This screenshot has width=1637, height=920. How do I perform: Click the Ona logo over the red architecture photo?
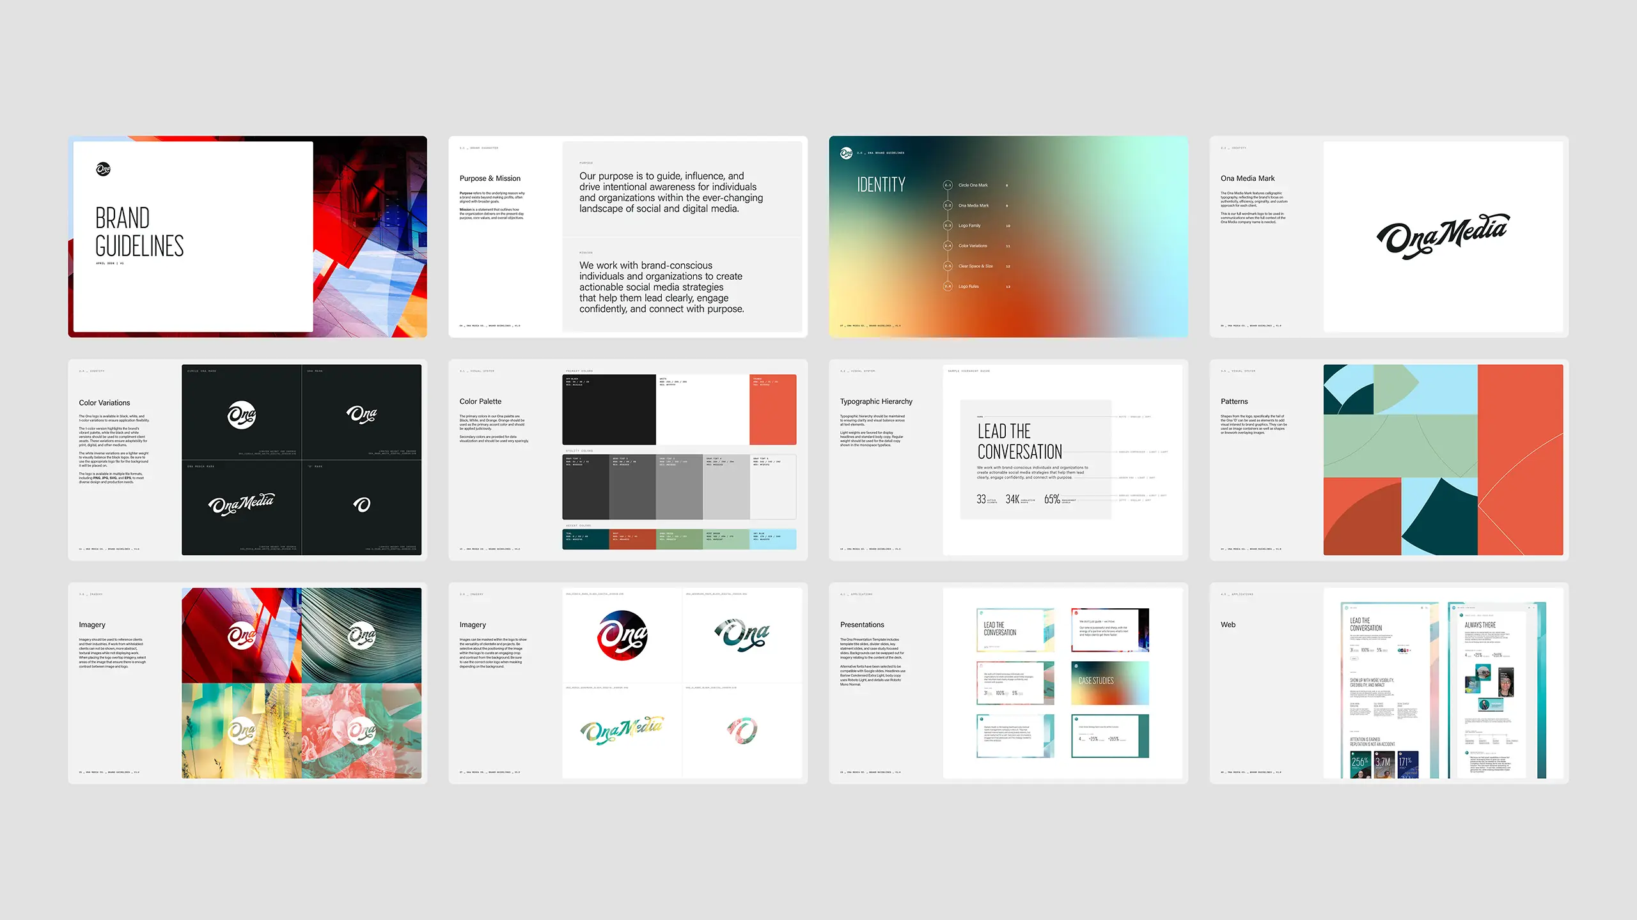[242, 636]
